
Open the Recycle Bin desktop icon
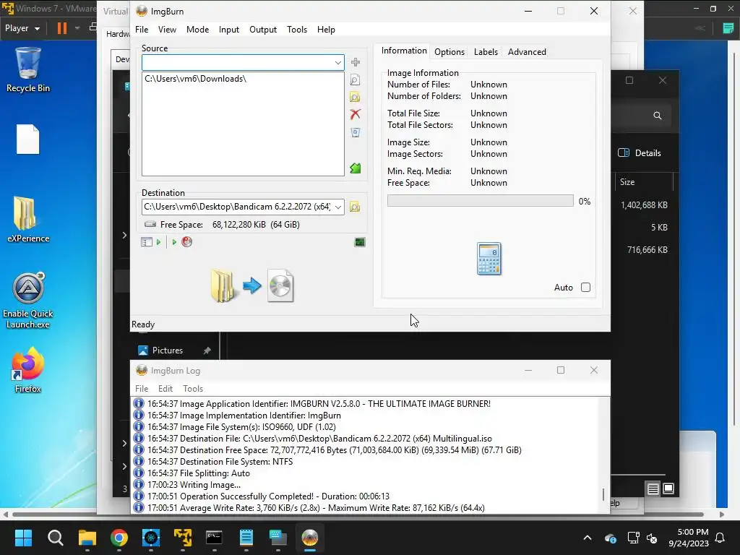tap(28, 70)
